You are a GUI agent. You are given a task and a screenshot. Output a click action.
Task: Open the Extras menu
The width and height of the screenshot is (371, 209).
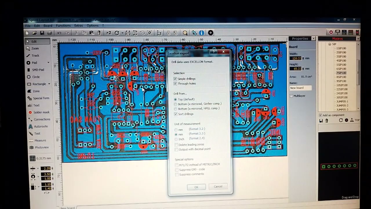(79, 26)
